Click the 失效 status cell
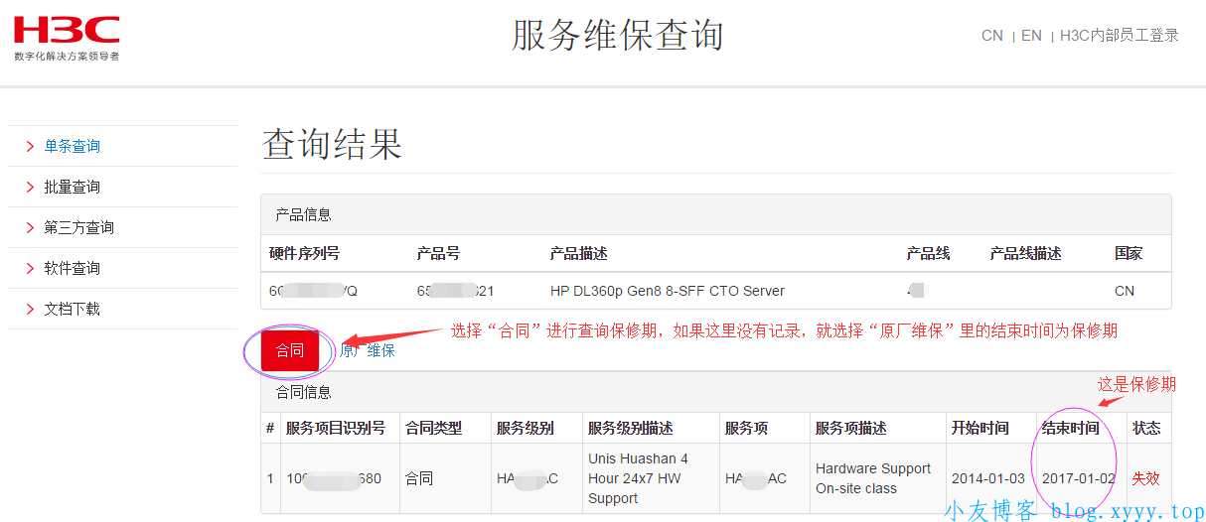The width and height of the screenshot is (1206, 522). (1145, 478)
